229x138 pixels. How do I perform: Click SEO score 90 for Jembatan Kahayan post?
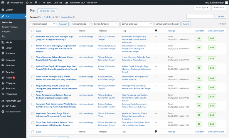199,38
